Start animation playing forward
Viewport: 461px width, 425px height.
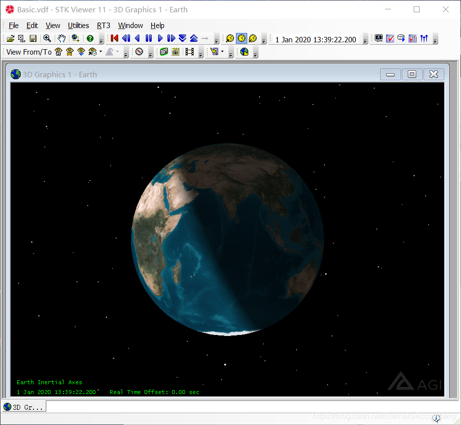point(160,38)
